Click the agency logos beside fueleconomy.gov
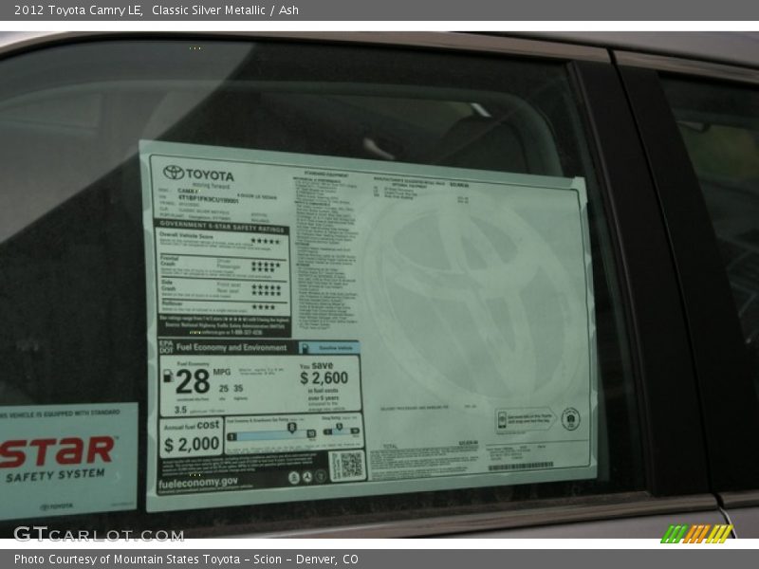 click(x=306, y=477)
